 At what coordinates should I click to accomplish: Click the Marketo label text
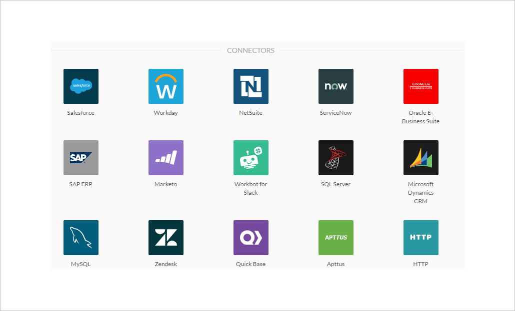click(x=165, y=184)
